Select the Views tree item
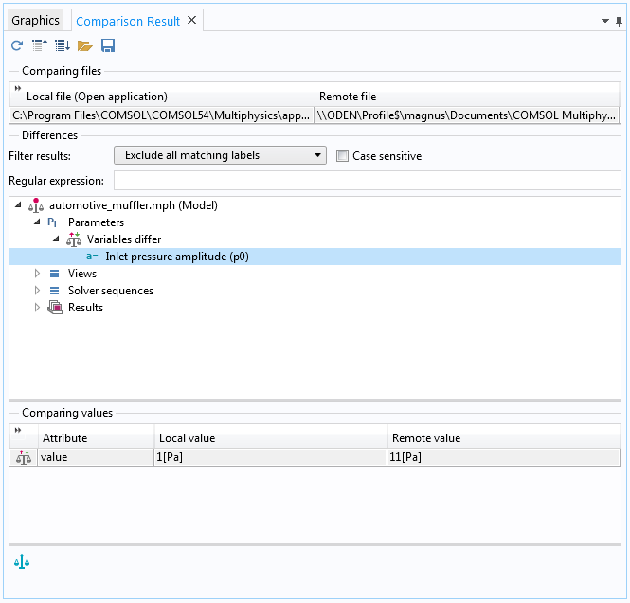Screen dimensions: 630x603 point(82,274)
